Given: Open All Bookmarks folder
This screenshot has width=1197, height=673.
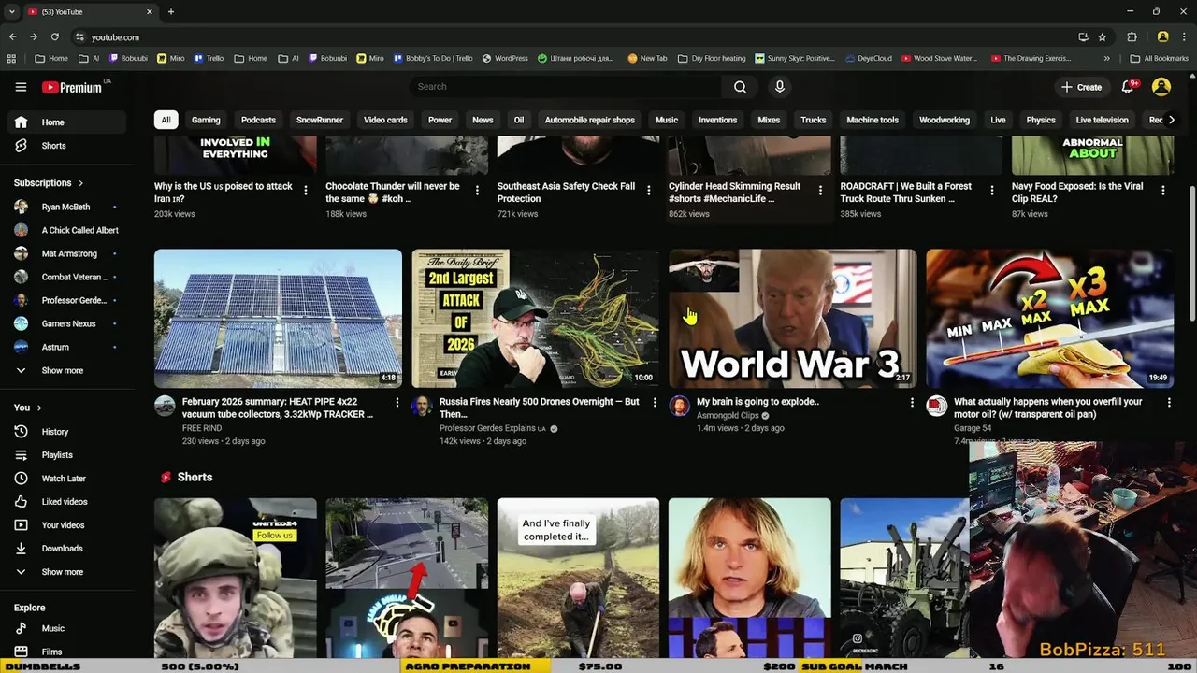Looking at the screenshot, I should [x=1158, y=58].
